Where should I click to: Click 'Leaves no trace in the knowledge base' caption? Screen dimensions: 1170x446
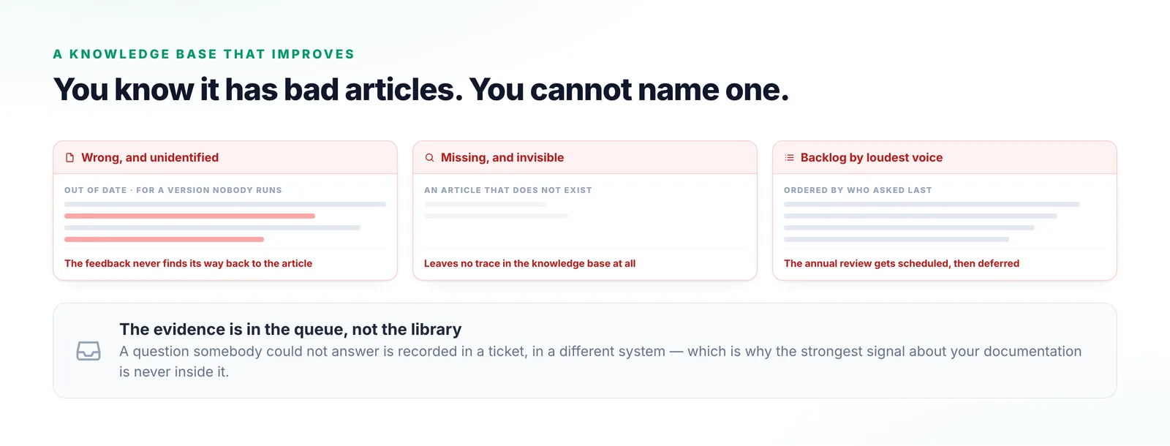point(529,263)
